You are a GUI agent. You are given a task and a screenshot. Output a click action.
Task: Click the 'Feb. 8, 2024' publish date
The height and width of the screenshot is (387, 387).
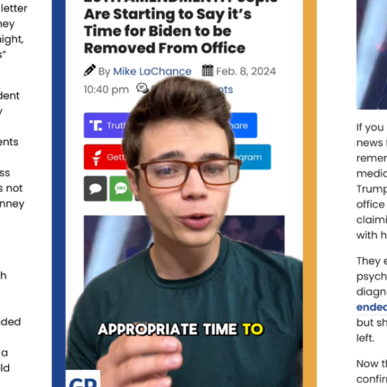click(x=246, y=71)
